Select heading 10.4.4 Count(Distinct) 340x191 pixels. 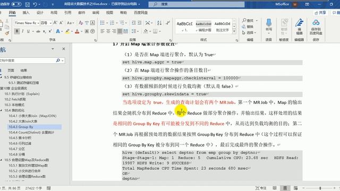pyautogui.click(x=31, y=132)
